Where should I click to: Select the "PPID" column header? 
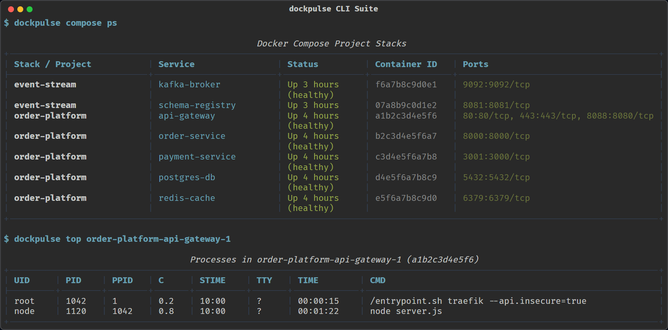point(122,281)
